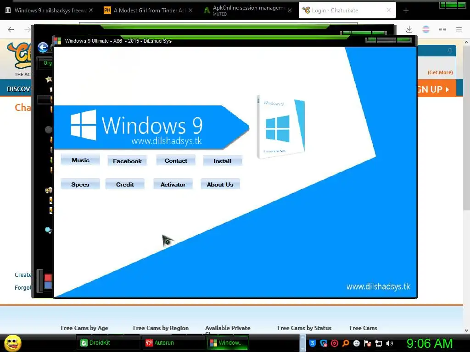Click the star favorites icon in explorer sidebar
The image size is (470, 352).
pos(49,79)
